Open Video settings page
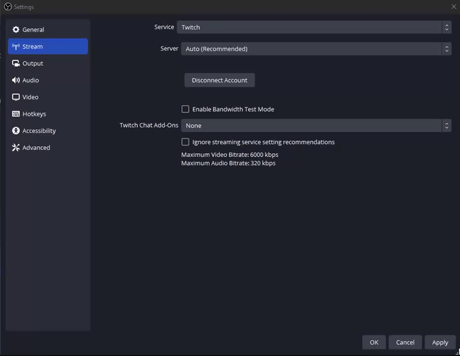Image resolution: width=460 pixels, height=356 pixels. pyautogui.click(x=48, y=97)
